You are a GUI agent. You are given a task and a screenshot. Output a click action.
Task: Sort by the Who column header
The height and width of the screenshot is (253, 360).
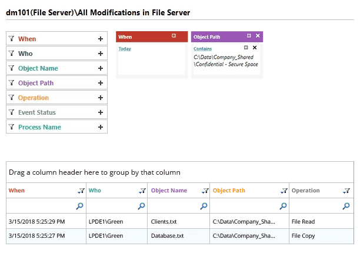95,191
